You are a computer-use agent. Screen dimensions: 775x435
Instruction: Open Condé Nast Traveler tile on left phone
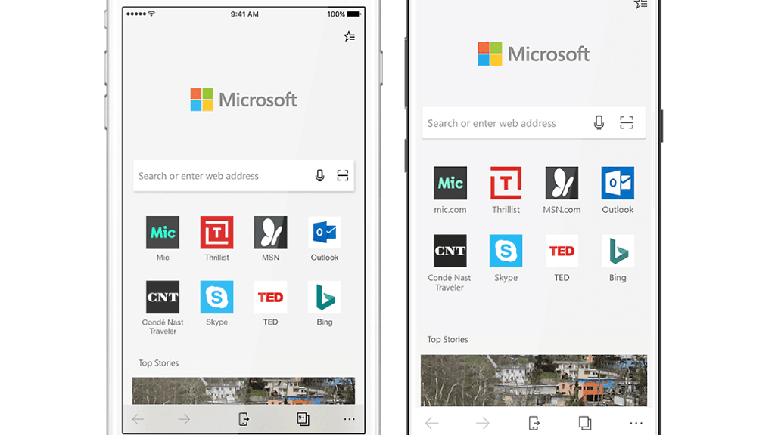click(163, 298)
